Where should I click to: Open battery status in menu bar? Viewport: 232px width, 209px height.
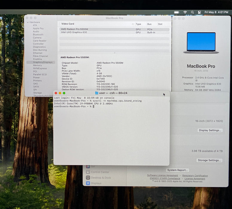coord(177,13)
